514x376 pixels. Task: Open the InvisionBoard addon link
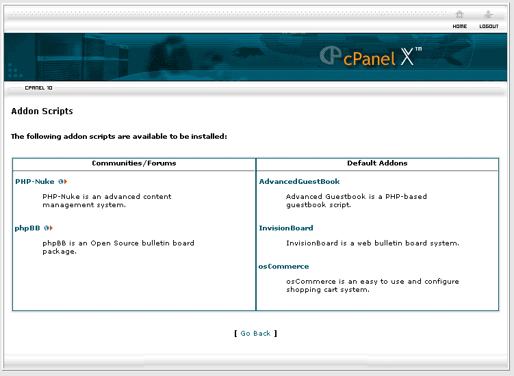(286, 228)
